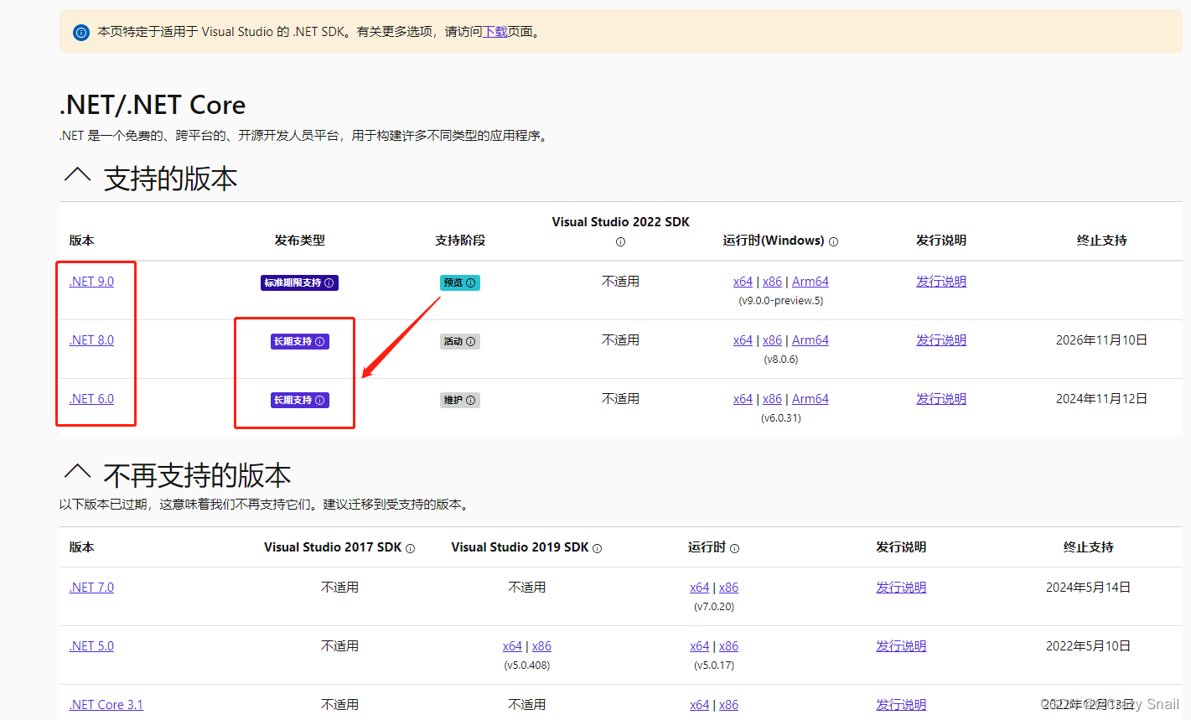Click the 活动 support phase badge
Image resolution: width=1191 pixels, height=720 pixels.
click(x=459, y=341)
